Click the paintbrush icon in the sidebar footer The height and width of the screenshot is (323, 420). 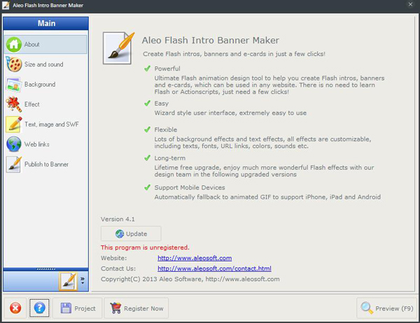69,281
